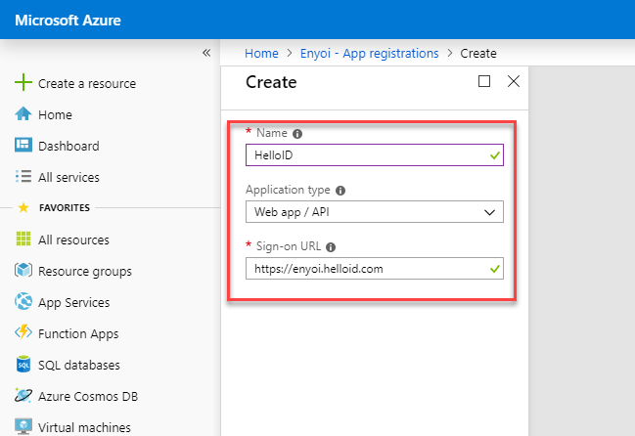
Task: Click the Favorites star icon
Action: point(23,208)
